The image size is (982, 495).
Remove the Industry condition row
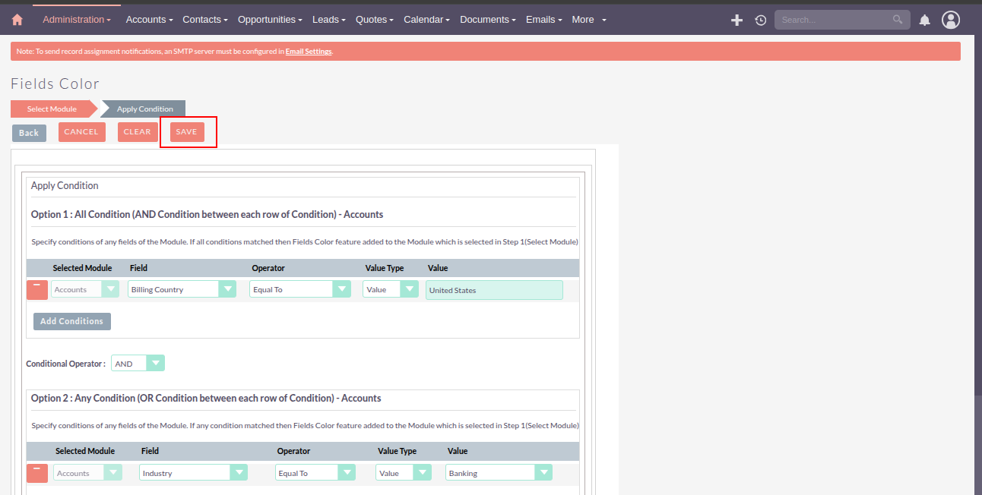pyautogui.click(x=36, y=473)
